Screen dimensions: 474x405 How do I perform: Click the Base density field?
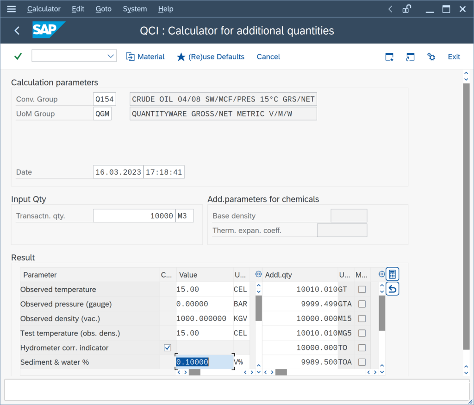[x=349, y=215]
